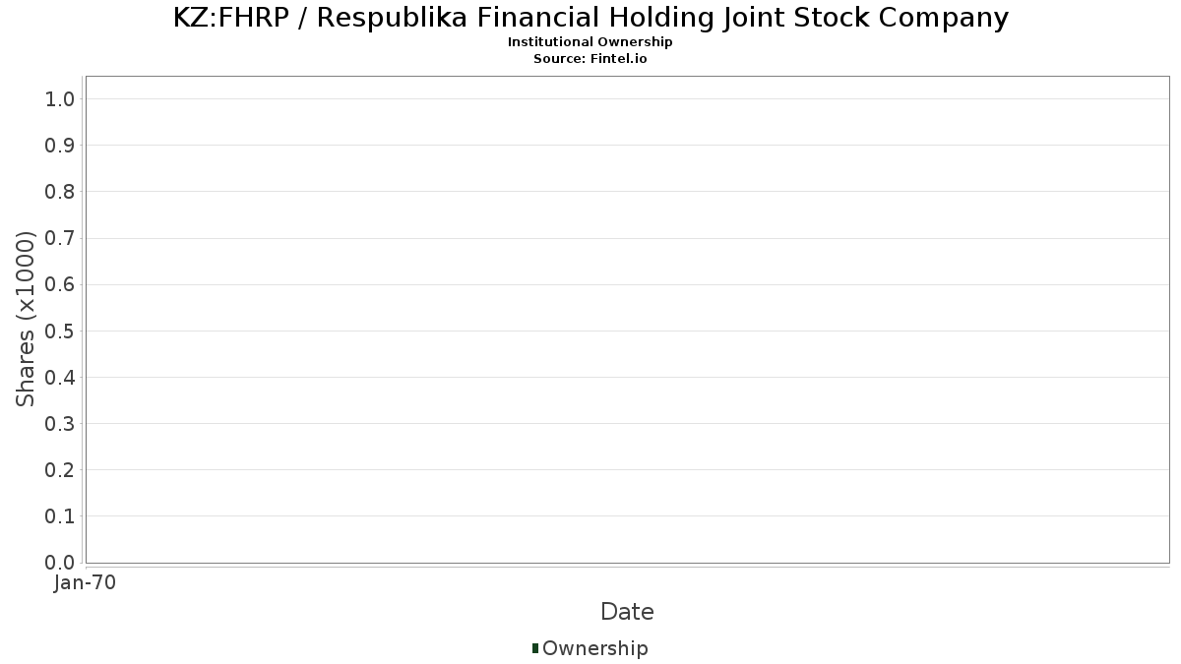The height and width of the screenshot is (664, 1181).
Task: Click the 0.4 y-axis tick label
Action: click(x=60, y=377)
